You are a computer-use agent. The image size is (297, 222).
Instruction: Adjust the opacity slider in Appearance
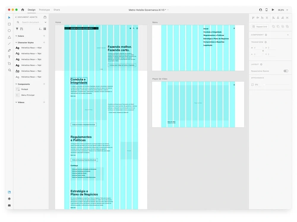[276, 85]
